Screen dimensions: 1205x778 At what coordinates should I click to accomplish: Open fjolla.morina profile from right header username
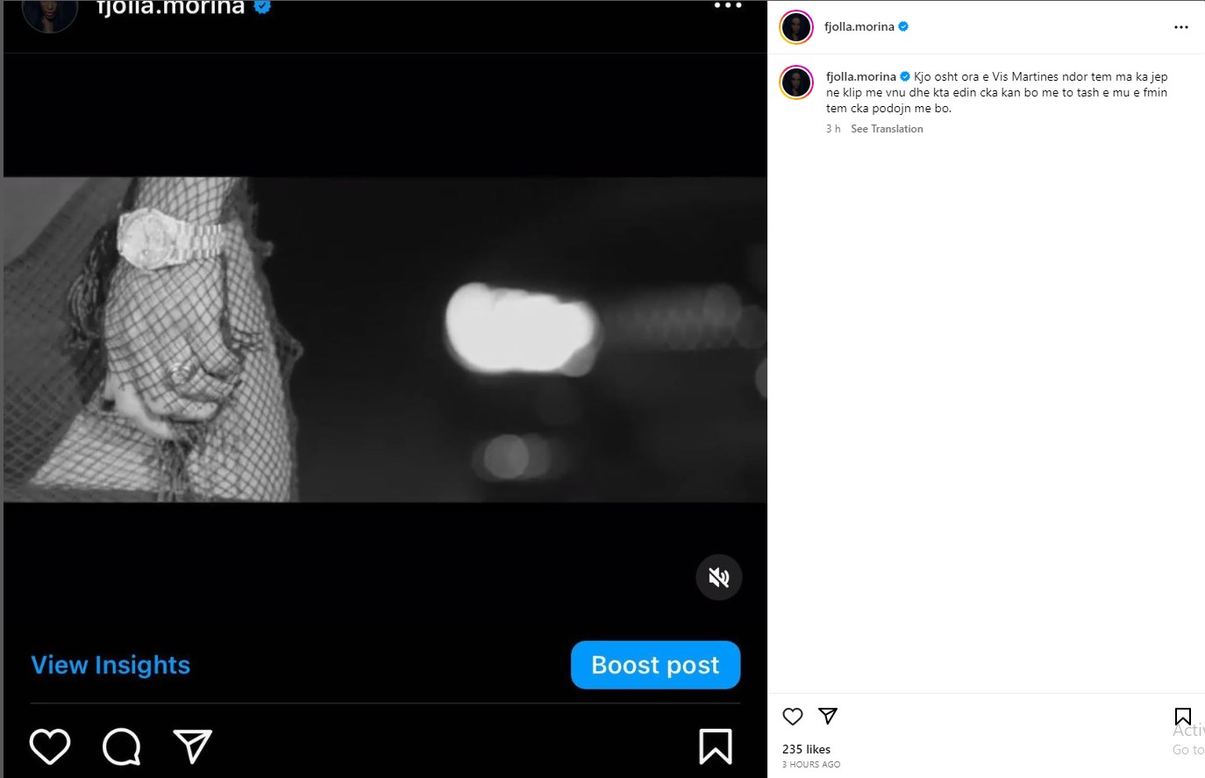(859, 27)
